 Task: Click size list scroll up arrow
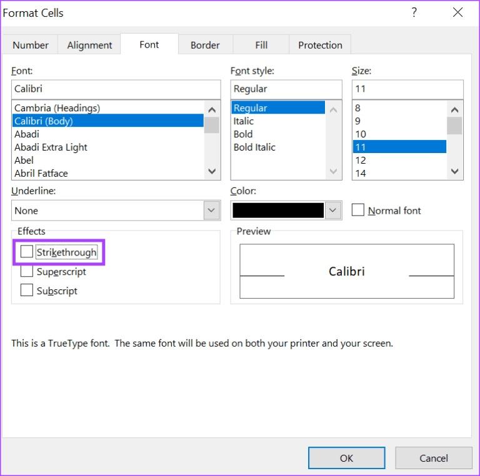[454, 109]
